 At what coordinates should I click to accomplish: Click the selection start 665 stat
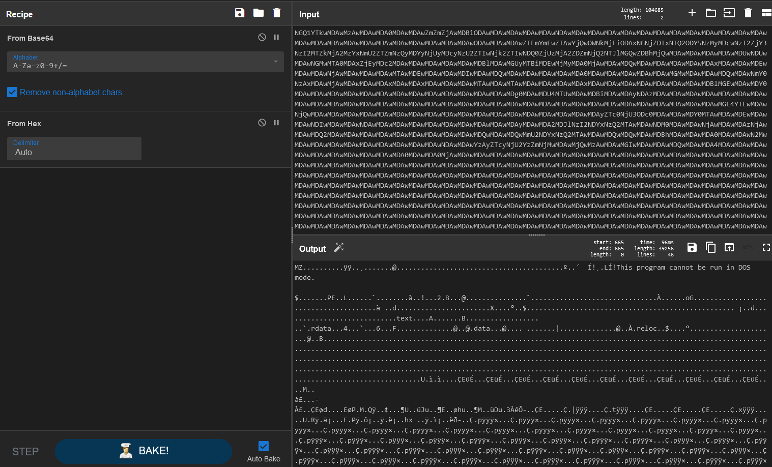point(608,242)
